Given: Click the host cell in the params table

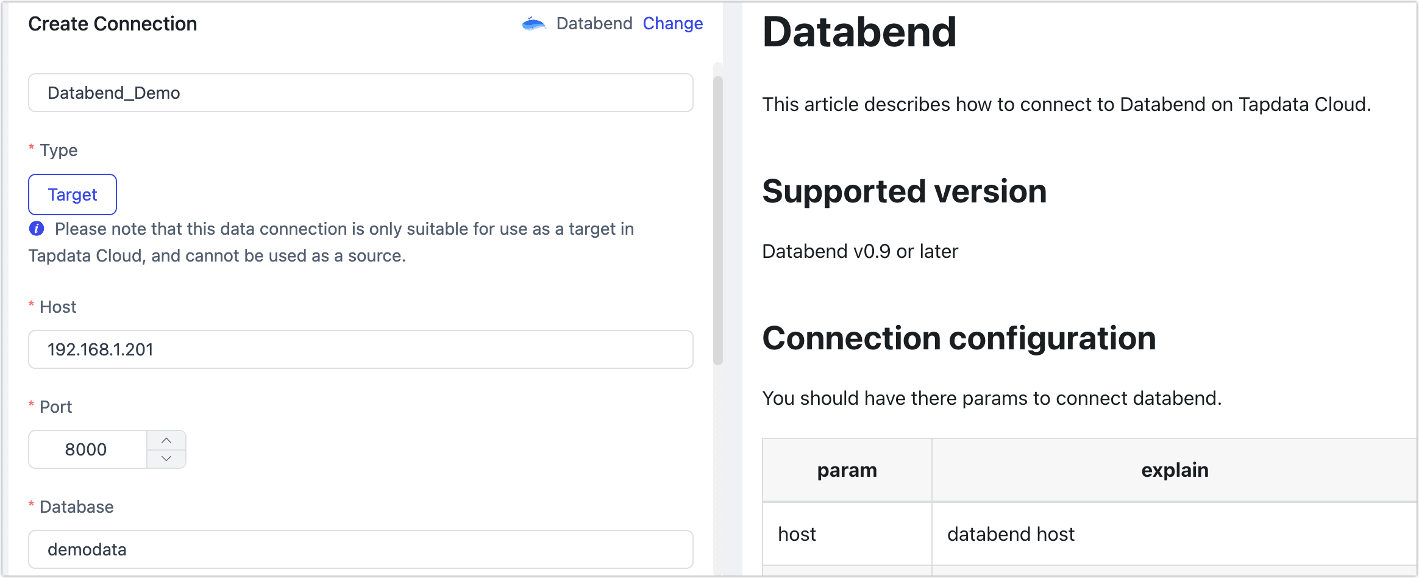Looking at the screenshot, I should (797, 534).
